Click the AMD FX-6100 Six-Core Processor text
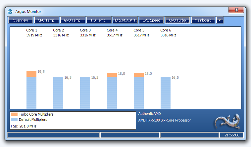251x147 pixels. tap(165, 120)
